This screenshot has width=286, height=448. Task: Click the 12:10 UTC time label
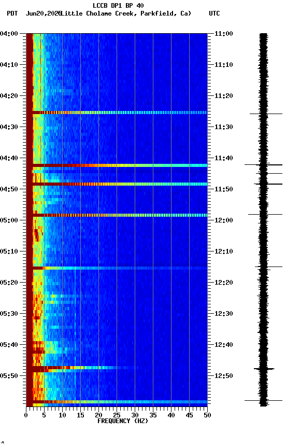[x=224, y=251]
